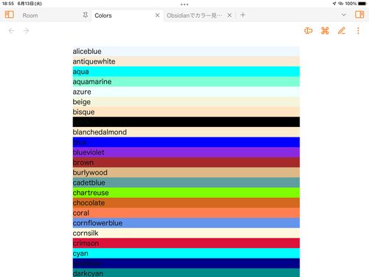The image size is (369, 277).
Task: Switch to edit mode with pencil icon
Action: tap(342, 31)
